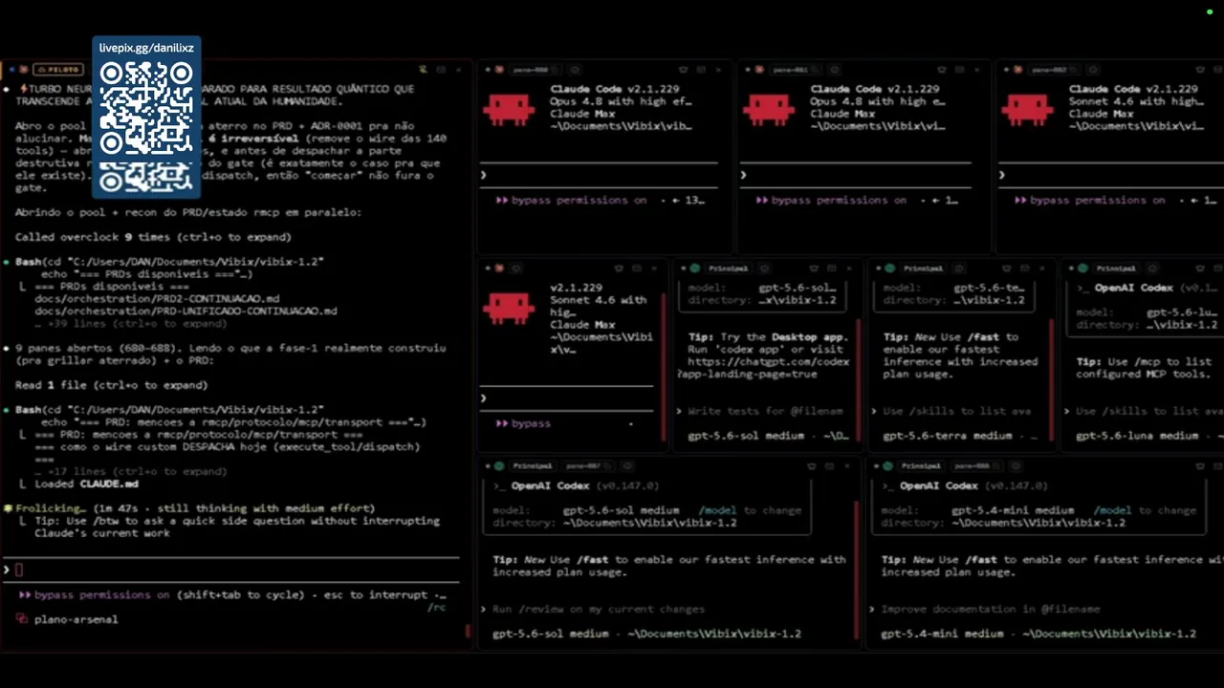Screen dimensions: 1224x688
Task: Click the PILOTO tag in the main pane header
Action: pyautogui.click(x=58, y=70)
